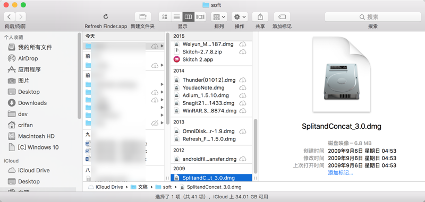Click the sidebar vertical scrollbar
Screen dimensions: 425x202
pos(79,76)
